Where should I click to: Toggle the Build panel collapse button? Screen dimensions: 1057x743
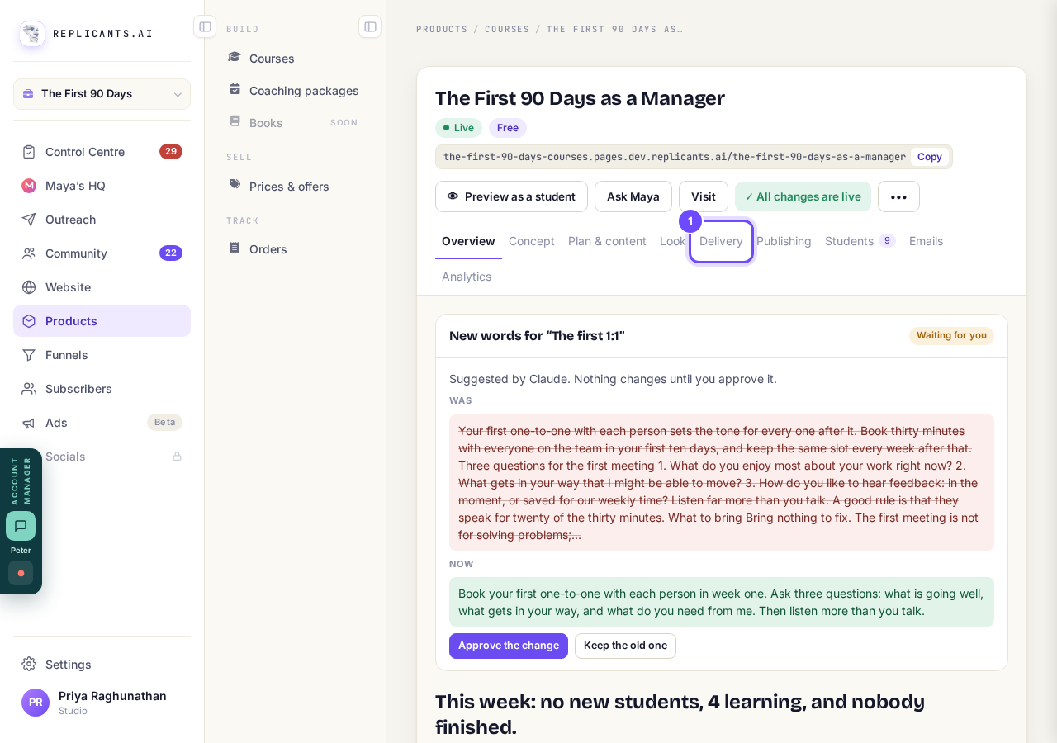point(370,26)
